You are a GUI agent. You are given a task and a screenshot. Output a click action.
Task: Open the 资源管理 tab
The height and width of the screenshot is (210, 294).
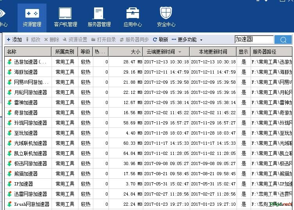[32, 18]
